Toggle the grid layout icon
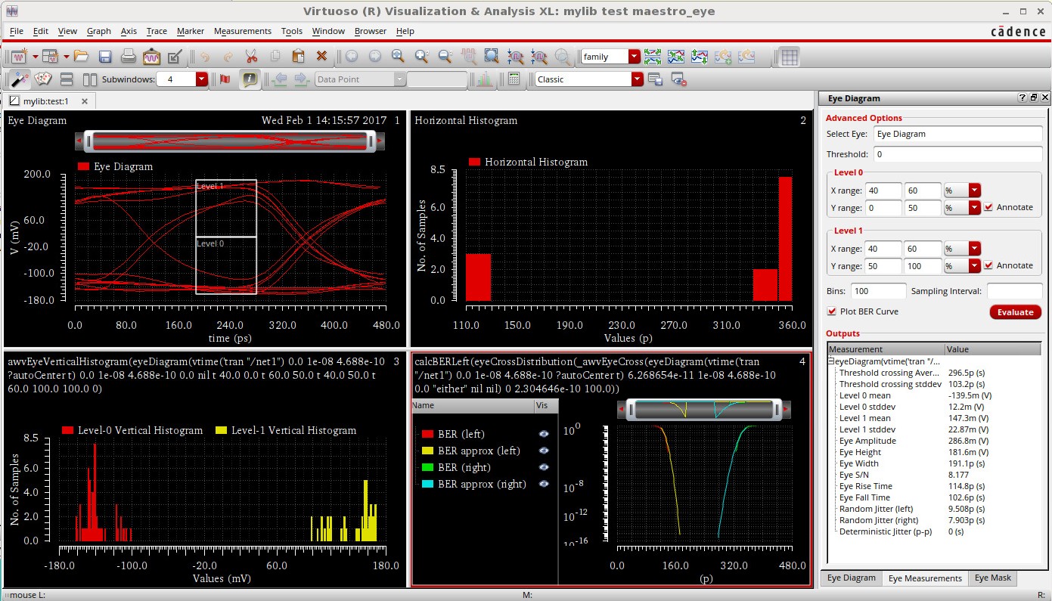Viewport: 1052px width, 601px height. coord(789,57)
